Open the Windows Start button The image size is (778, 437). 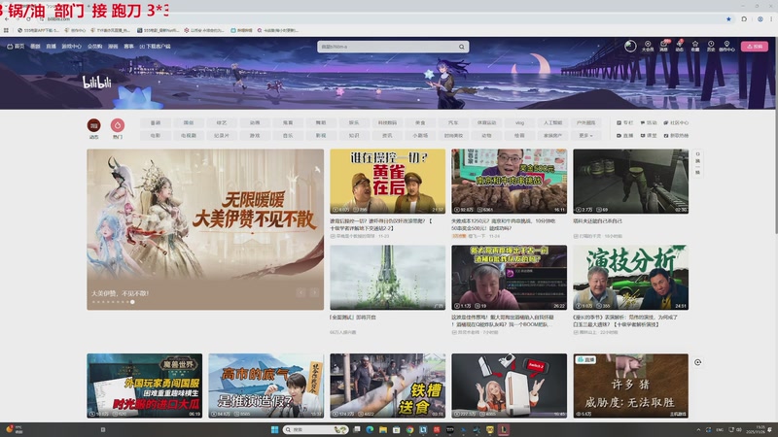point(274,429)
